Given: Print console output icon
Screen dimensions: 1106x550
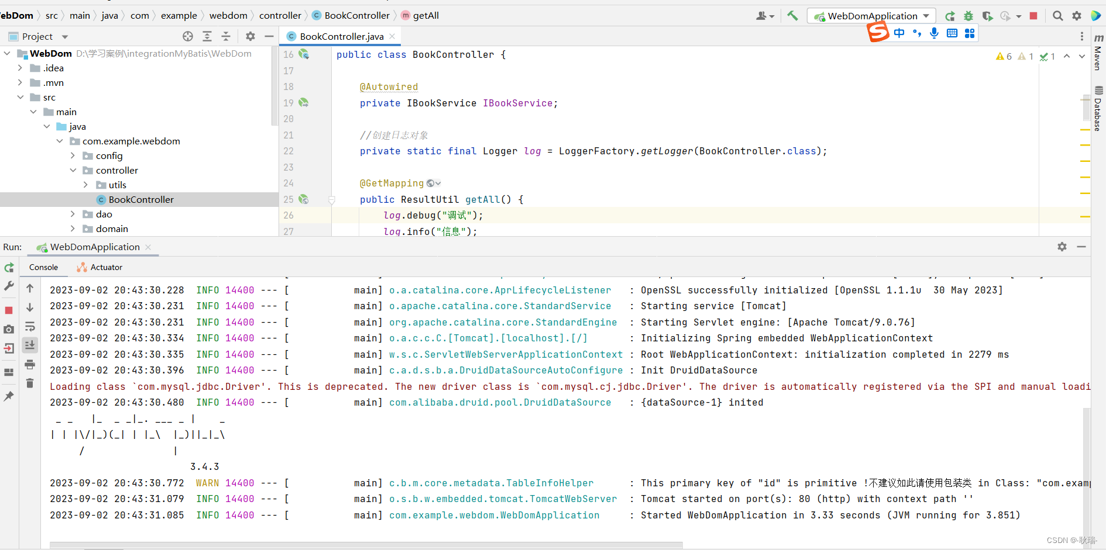Looking at the screenshot, I should 30,364.
